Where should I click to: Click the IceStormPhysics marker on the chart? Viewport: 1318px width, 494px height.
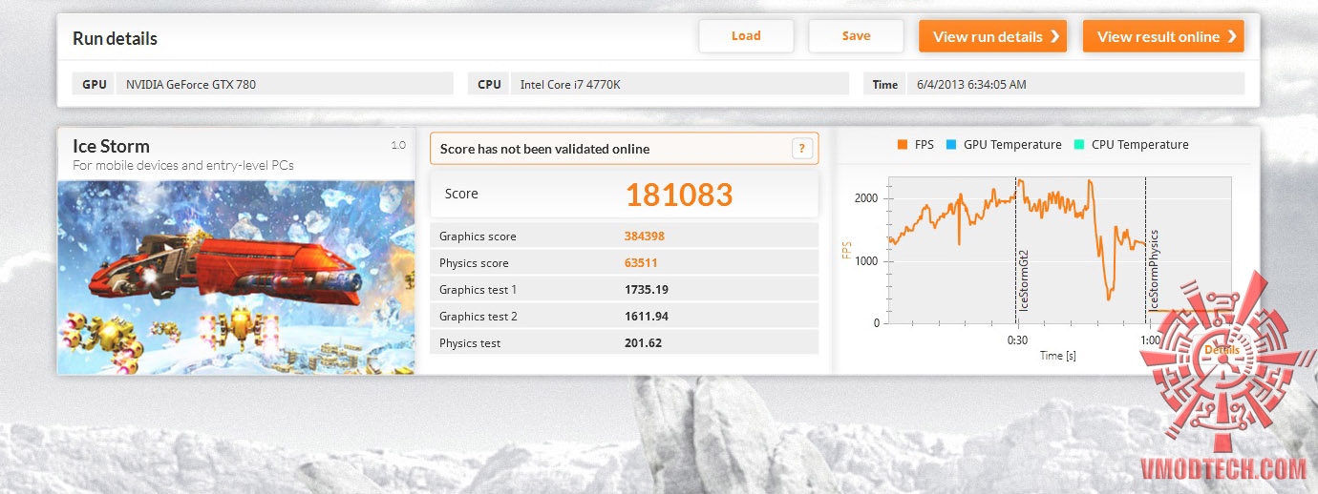(x=1154, y=271)
